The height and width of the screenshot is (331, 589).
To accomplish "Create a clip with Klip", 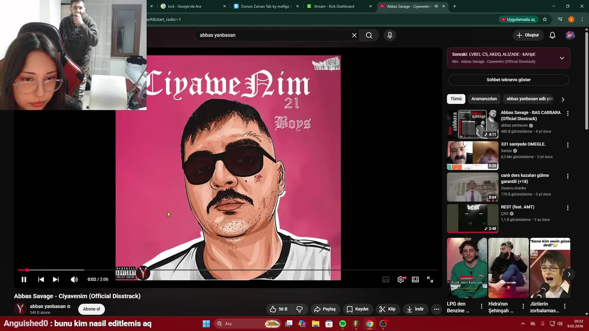I will click(x=387, y=309).
